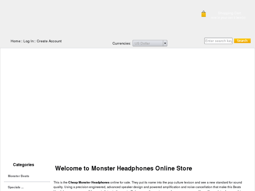The image size is (255, 191).
Task: Open the Create Account page
Action: point(49,41)
